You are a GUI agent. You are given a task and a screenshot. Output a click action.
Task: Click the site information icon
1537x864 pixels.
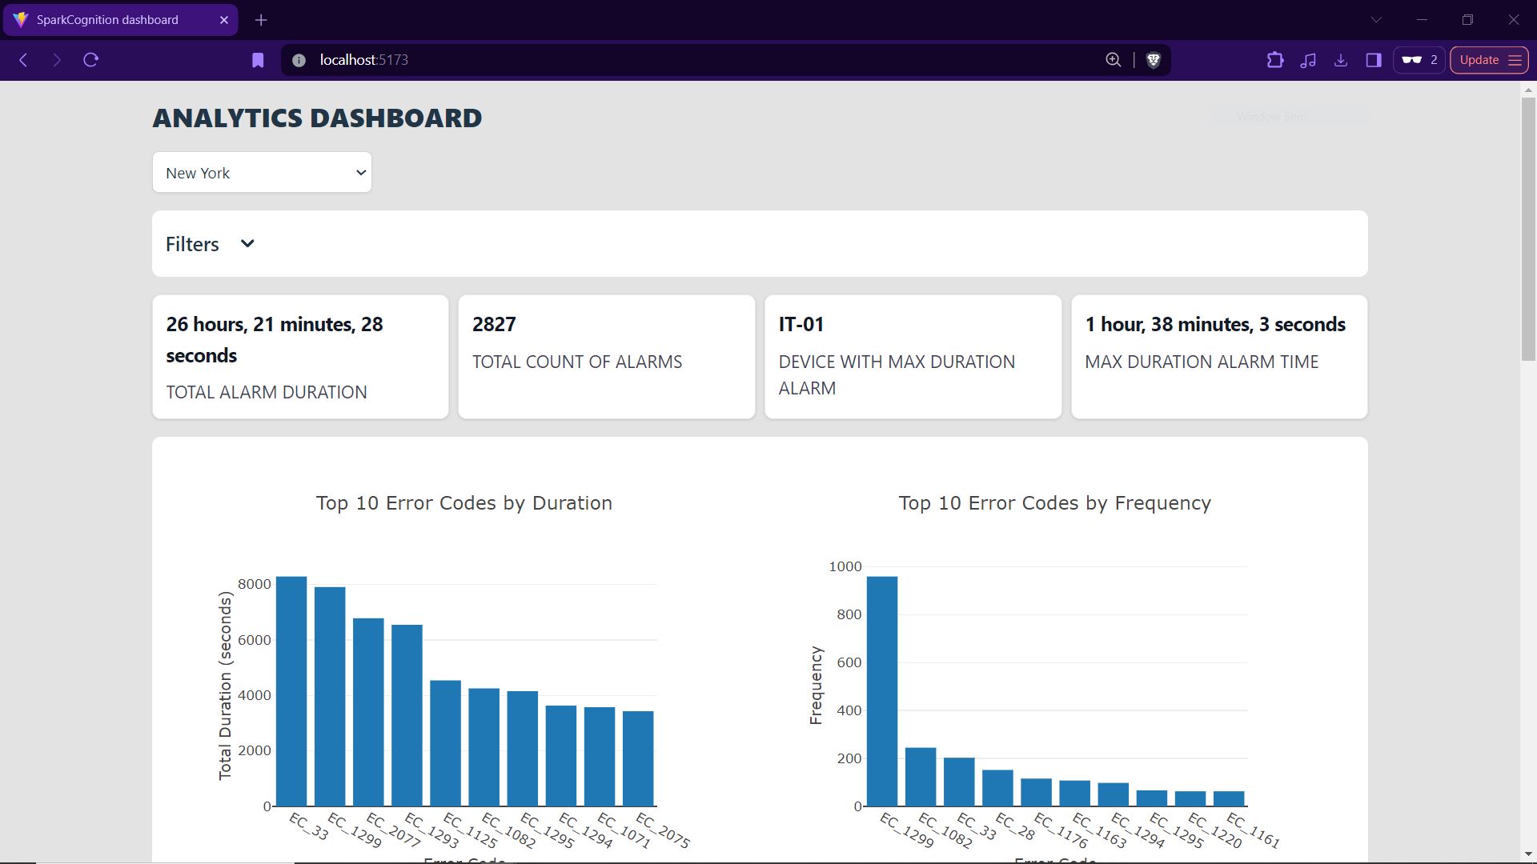299,60
